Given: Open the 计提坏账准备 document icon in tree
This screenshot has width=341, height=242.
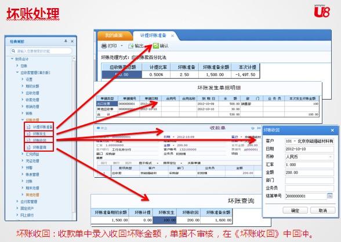Looking at the screenshot, I should (x=28, y=127).
